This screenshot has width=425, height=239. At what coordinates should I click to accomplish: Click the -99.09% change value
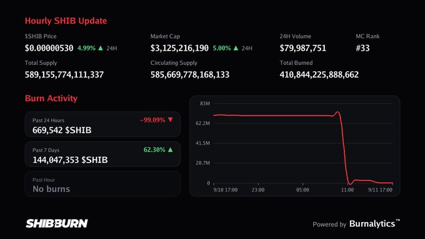pyautogui.click(x=152, y=120)
